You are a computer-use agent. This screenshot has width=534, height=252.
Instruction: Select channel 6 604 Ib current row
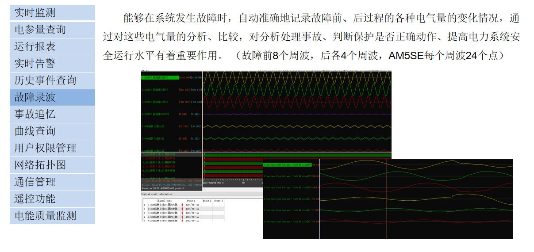[x=171, y=138]
